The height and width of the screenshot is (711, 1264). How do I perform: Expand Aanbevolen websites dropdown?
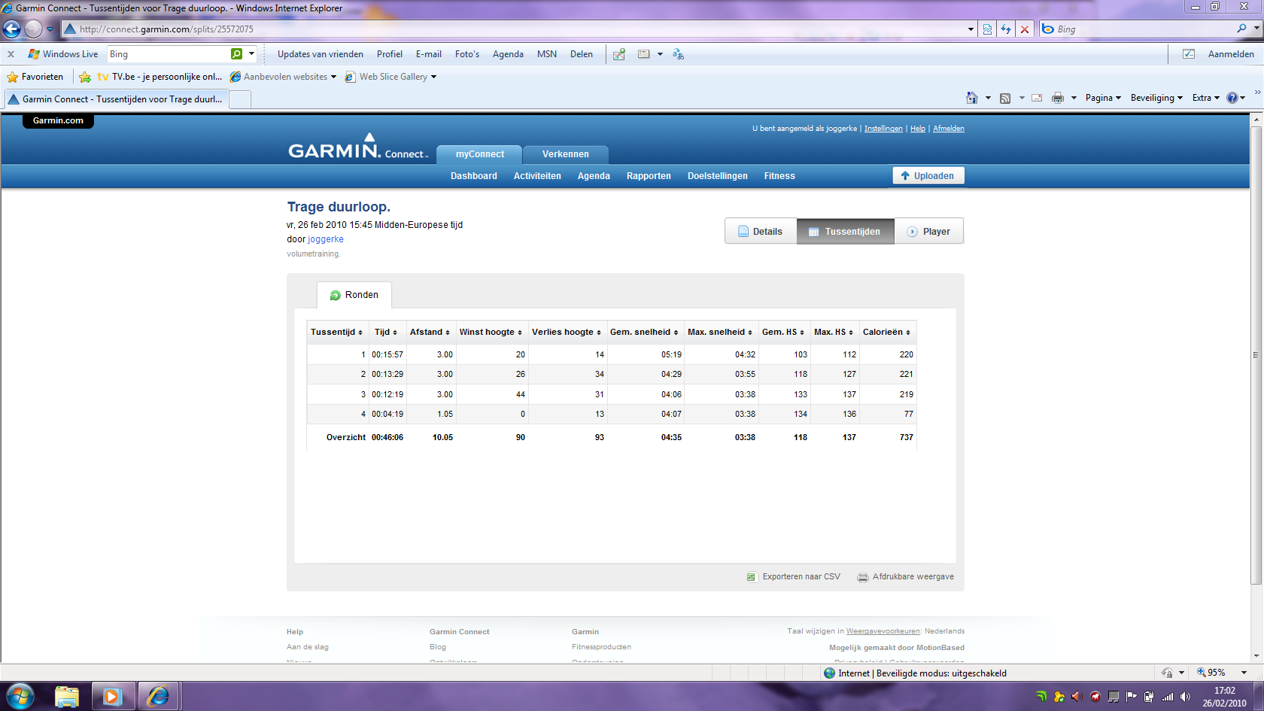[333, 77]
